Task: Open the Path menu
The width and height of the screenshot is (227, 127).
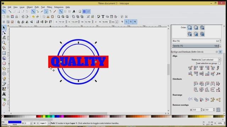Action: 37,7
